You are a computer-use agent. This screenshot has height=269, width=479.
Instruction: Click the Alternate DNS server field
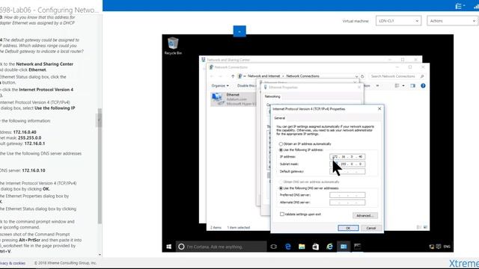(x=347, y=202)
